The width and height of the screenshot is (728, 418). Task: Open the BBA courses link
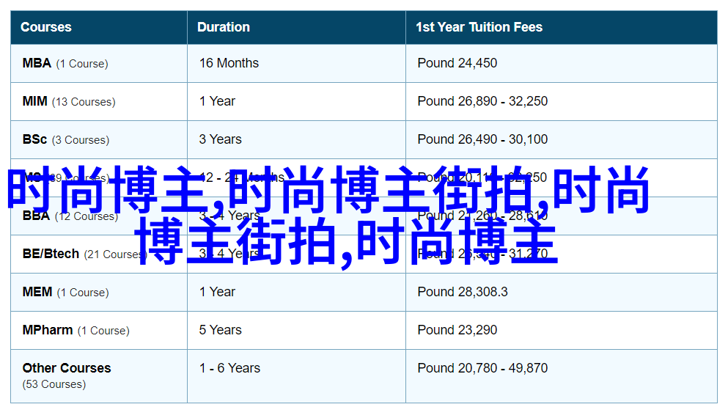[36, 216]
